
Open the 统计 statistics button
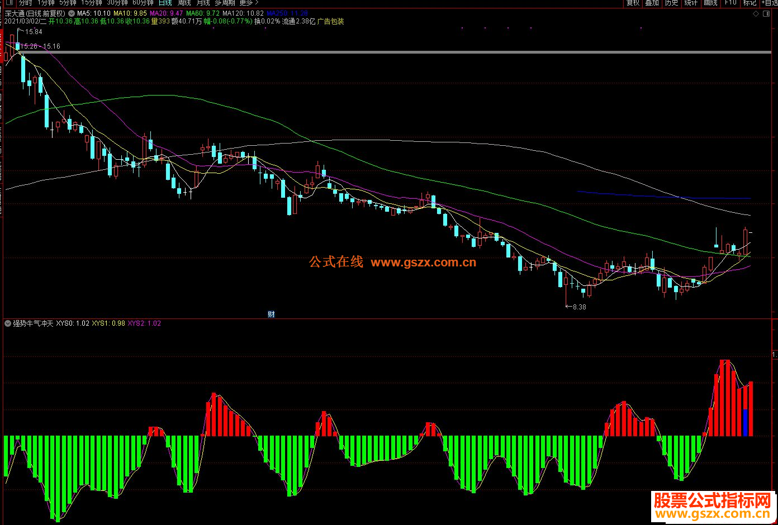click(691, 3)
